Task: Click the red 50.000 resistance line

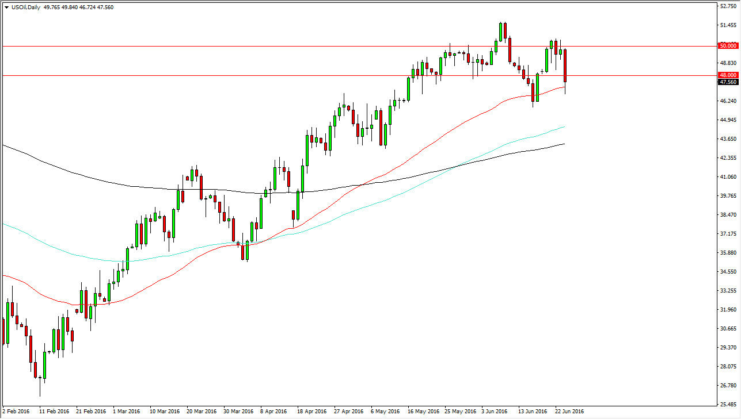Action: point(345,45)
